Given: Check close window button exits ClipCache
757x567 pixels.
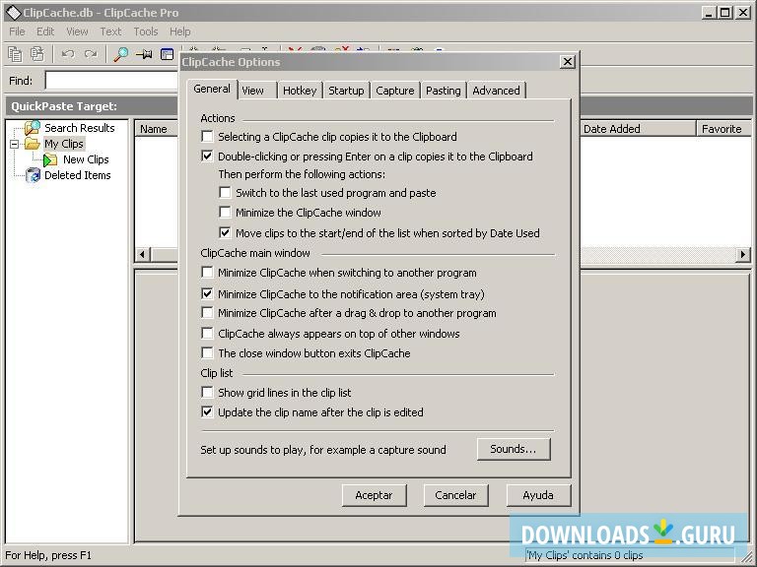Looking at the screenshot, I should coord(207,353).
